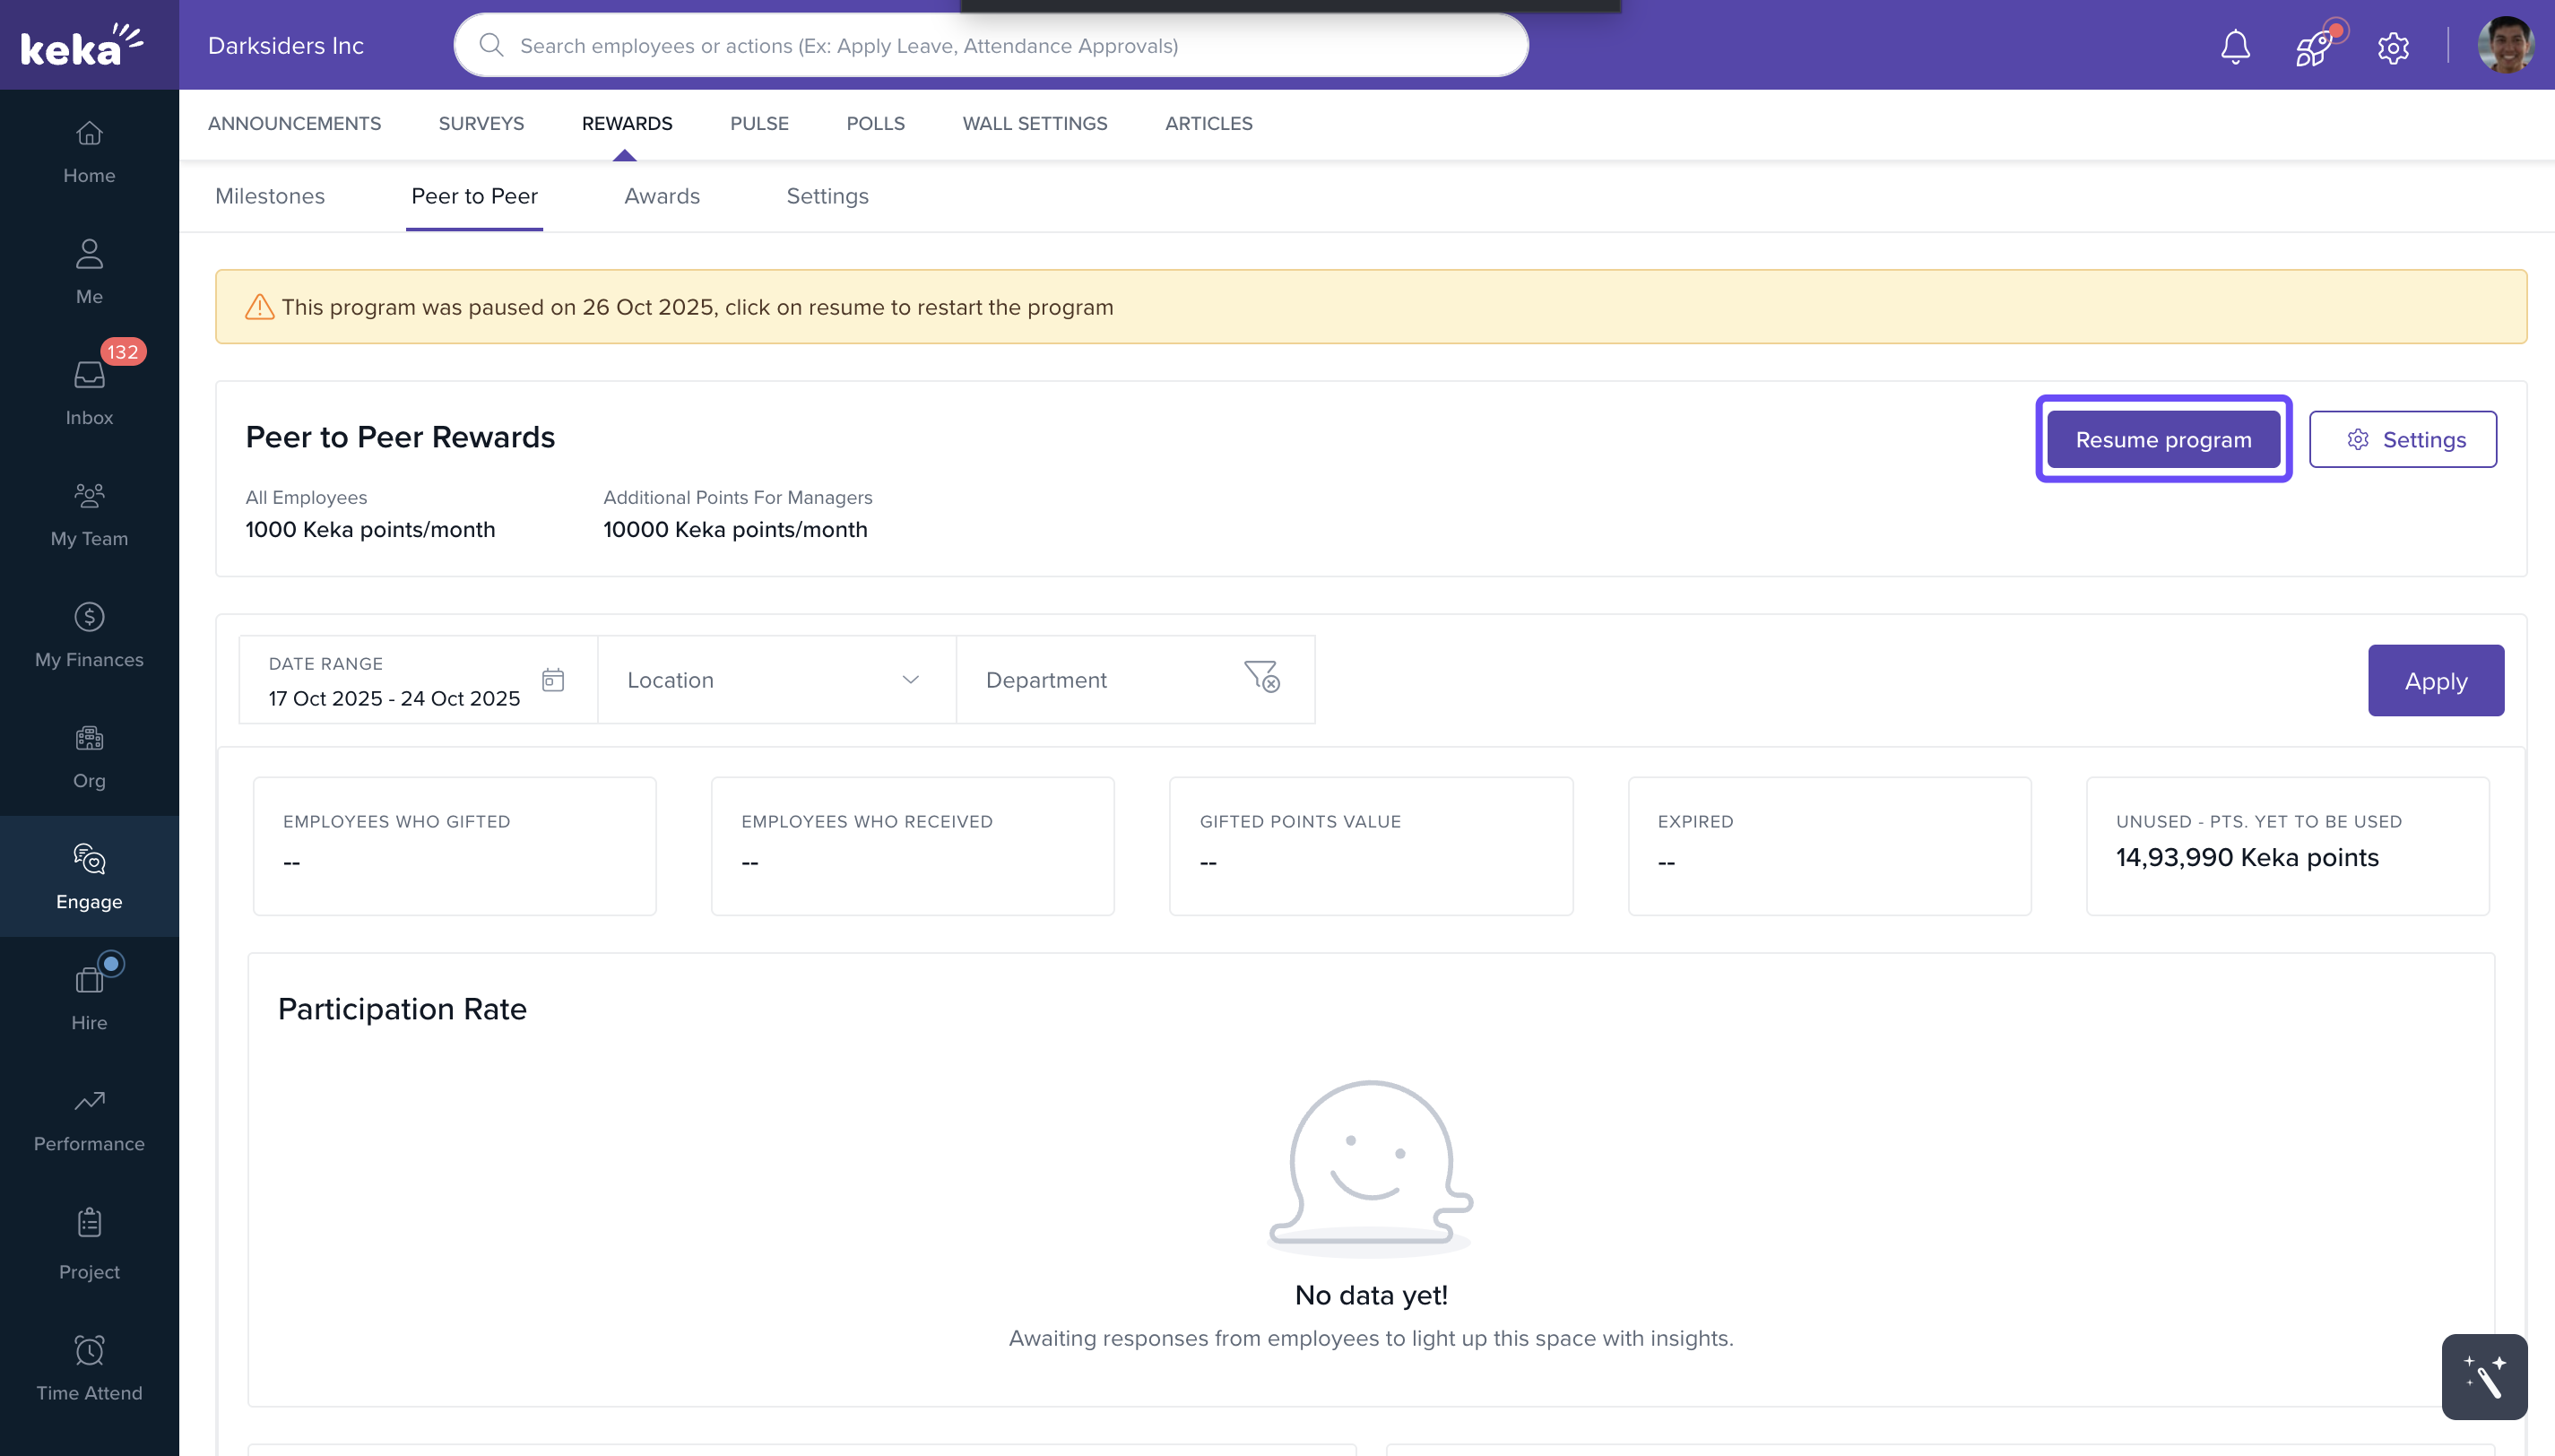Open Performance in sidebar

coord(89,1120)
